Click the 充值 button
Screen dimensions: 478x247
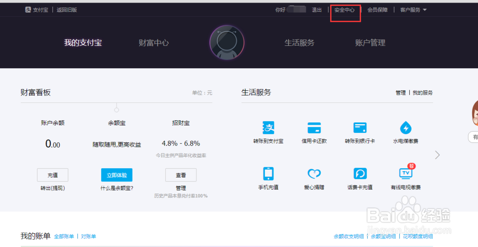pyautogui.click(x=53, y=175)
